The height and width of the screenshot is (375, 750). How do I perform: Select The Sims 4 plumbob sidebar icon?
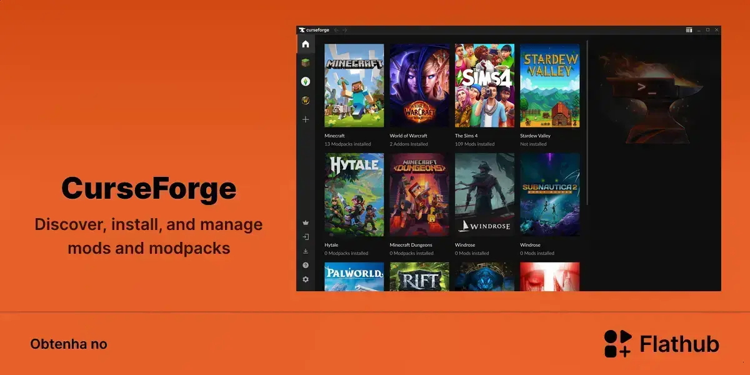coord(306,81)
